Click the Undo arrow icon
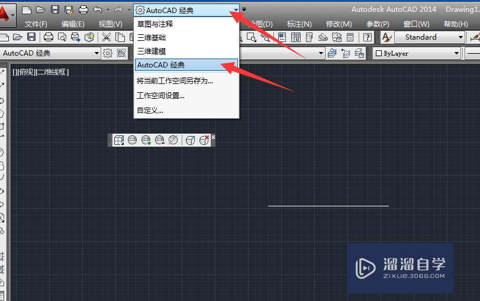This screenshot has width=480, height=301. [98, 10]
